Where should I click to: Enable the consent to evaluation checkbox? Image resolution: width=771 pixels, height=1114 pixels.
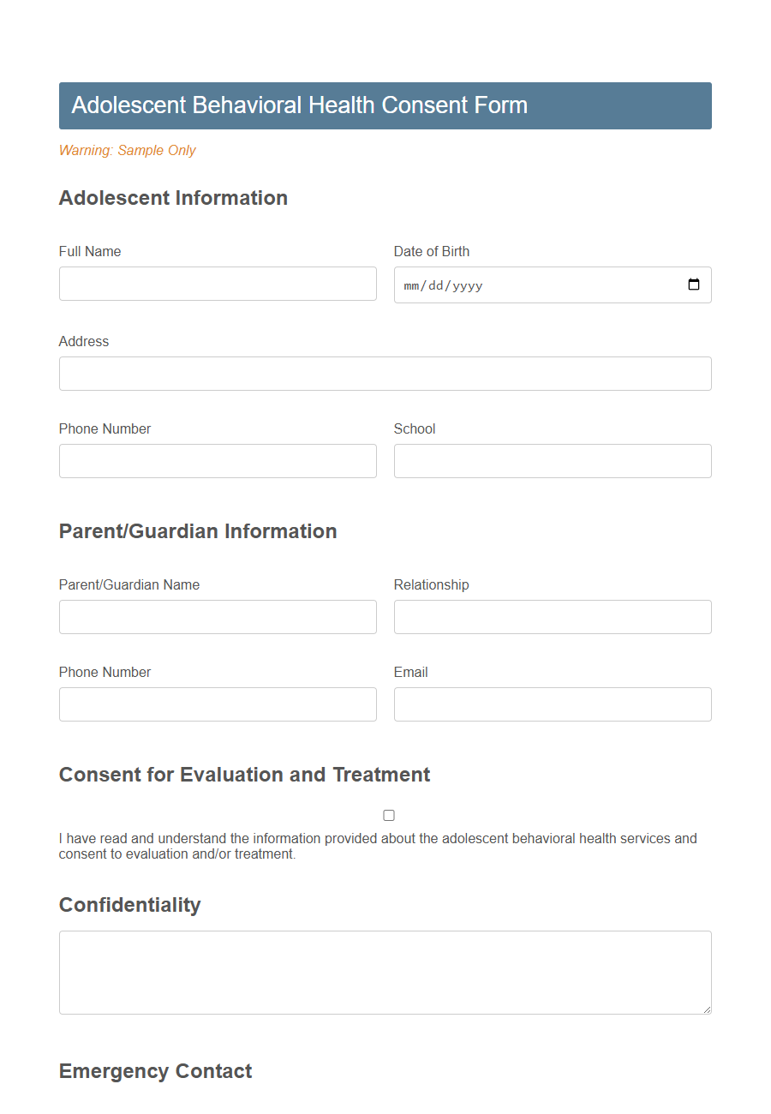click(389, 815)
